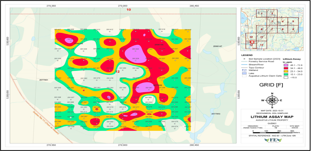Click the claim cell label 2577952

pyautogui.click(x=158, y=85)
